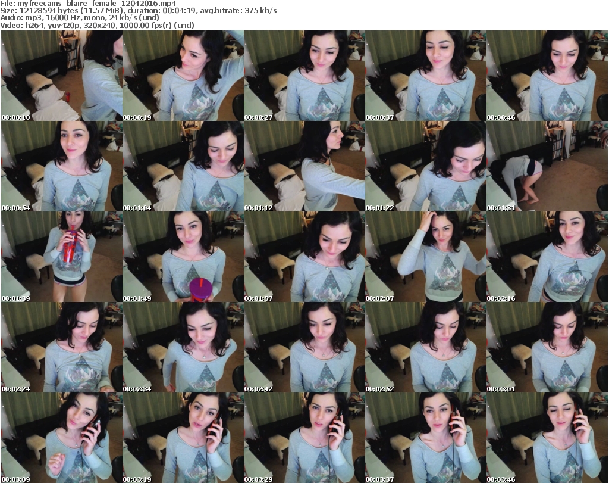This screenshot has width=609, height=483.
Task: Click the frame labeled 00:03:37
Action: tap(426, 438)
